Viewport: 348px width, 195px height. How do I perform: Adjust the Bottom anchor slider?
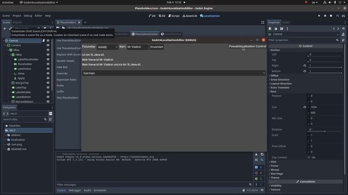coord(325,73)
